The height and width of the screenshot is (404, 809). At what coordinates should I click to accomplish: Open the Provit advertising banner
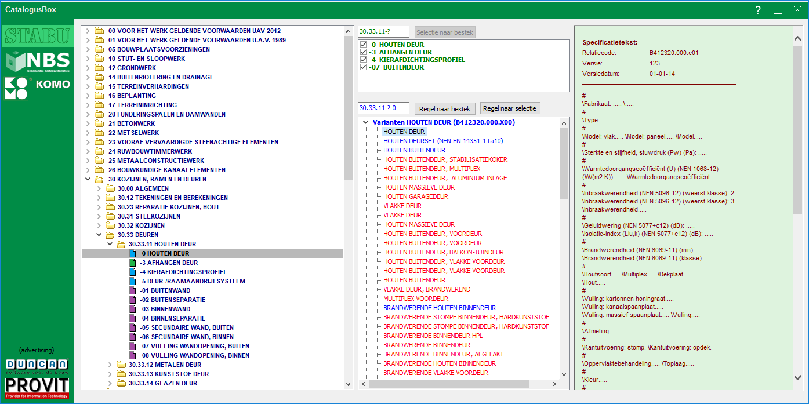click(x=37, y=387)
